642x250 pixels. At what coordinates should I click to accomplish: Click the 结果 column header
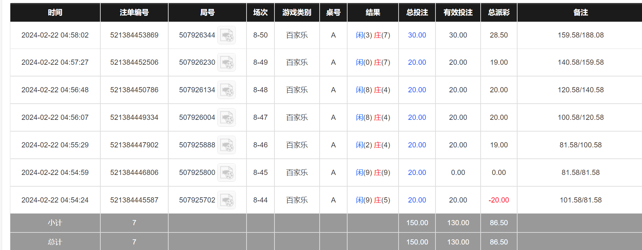[x=373, y=12]
